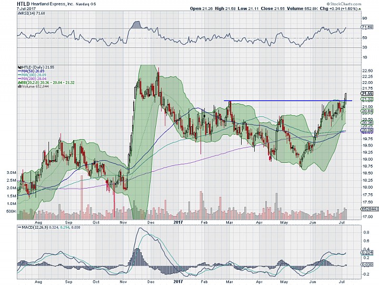Click the 19.00 price axis label
The width and height of the screenshot is (379, 285).
coord(367,159)
